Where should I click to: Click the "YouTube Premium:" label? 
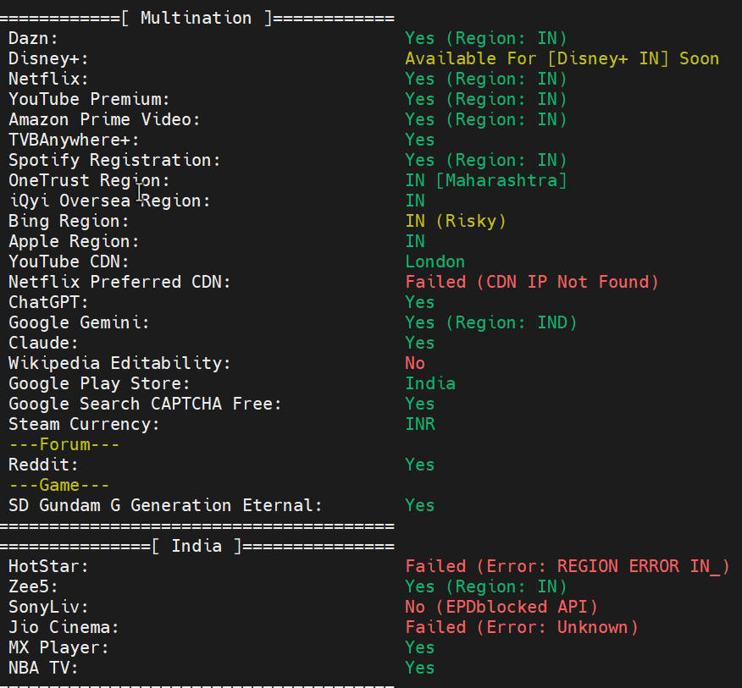click(89, 99)
